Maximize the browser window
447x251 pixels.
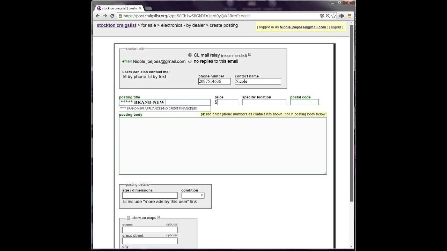pos(339,2)
